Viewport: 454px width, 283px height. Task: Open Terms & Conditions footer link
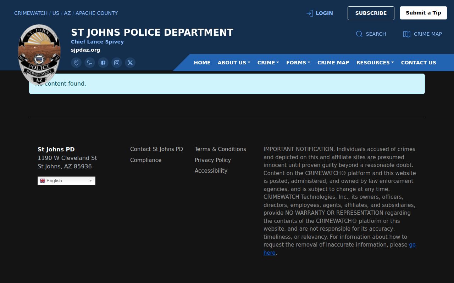click(x=220, y=149)
